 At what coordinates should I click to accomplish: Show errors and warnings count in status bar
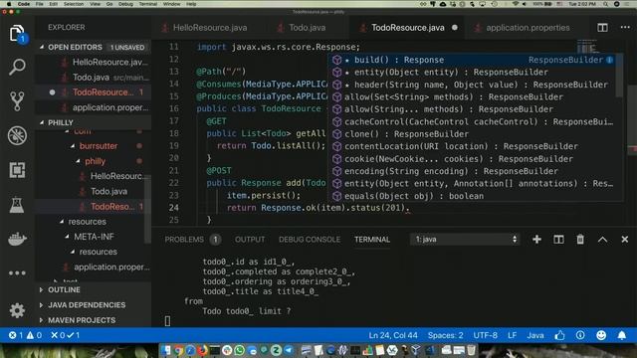tap(25, 335)
